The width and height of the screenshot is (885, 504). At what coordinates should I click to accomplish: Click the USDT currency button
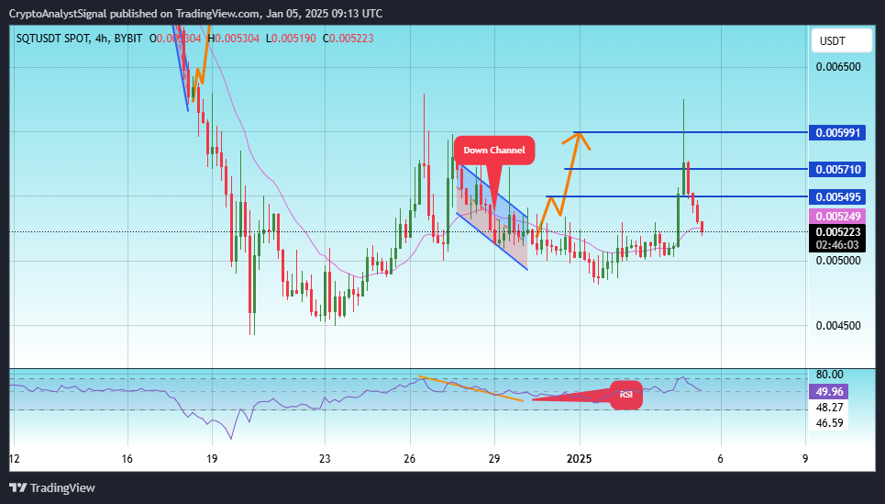[842, 41]
